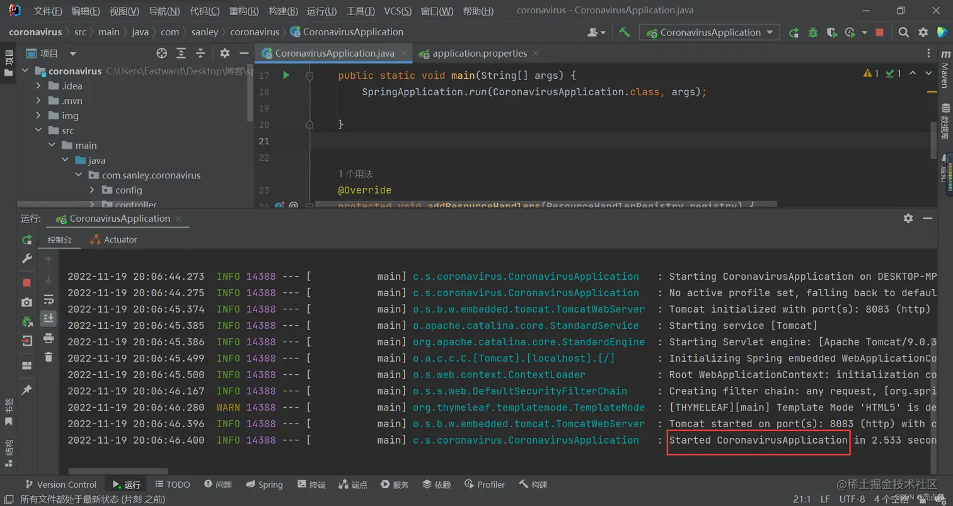Image resolution: width=953 pixels, height=506 pixels.
Task: Run with profiler clock icon
Action: click(850, 32)
